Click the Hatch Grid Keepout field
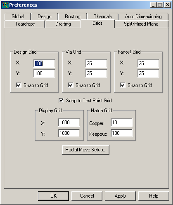 click(121, 133)
